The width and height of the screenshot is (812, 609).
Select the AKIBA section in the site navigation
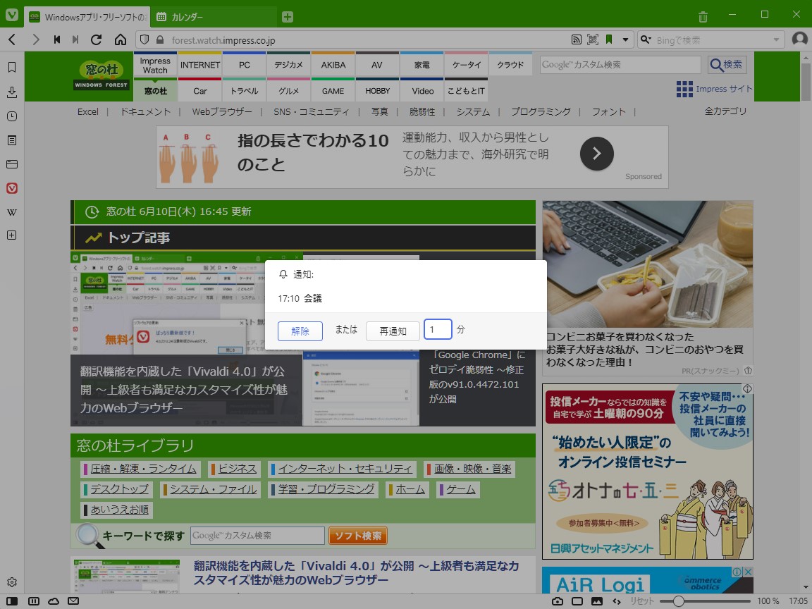pos(332,64)
